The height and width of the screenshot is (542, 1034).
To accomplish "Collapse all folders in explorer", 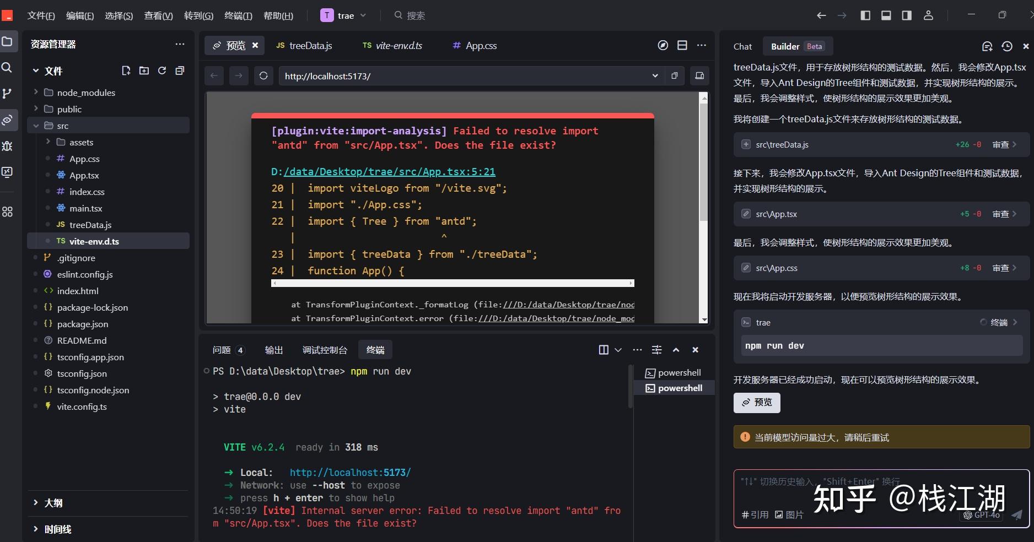I will click(180, 71).
